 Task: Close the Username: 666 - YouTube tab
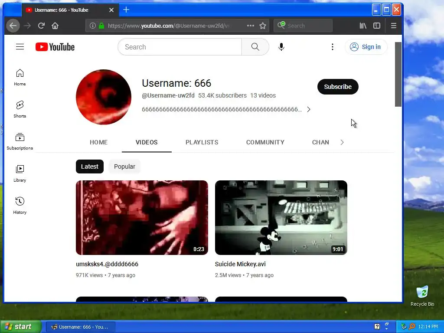[x=111, y=10]
